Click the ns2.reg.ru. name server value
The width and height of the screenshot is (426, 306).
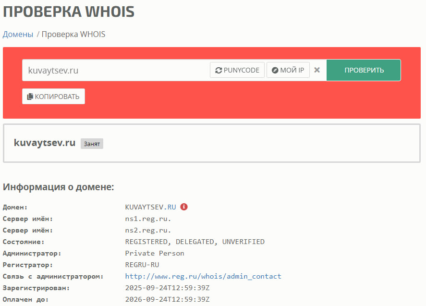[x=148, y=230]
